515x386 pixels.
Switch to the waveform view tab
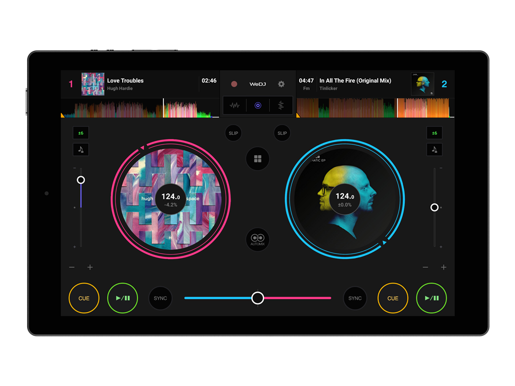click(x=234, y=106)
